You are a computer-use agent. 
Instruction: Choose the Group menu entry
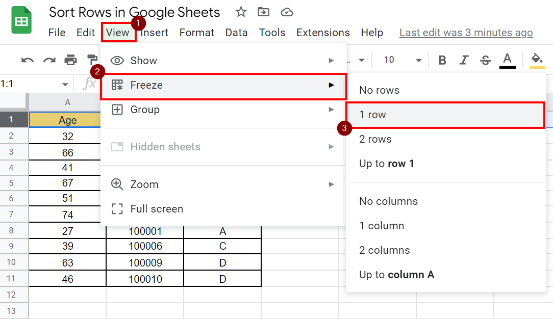click(x=223, y=110)
